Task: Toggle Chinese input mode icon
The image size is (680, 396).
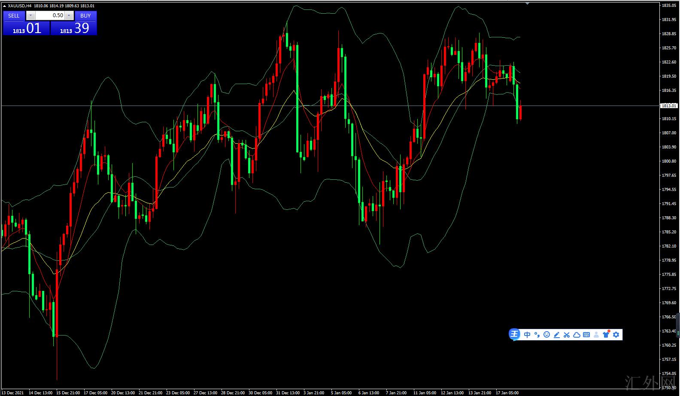Action: point(527,335)
